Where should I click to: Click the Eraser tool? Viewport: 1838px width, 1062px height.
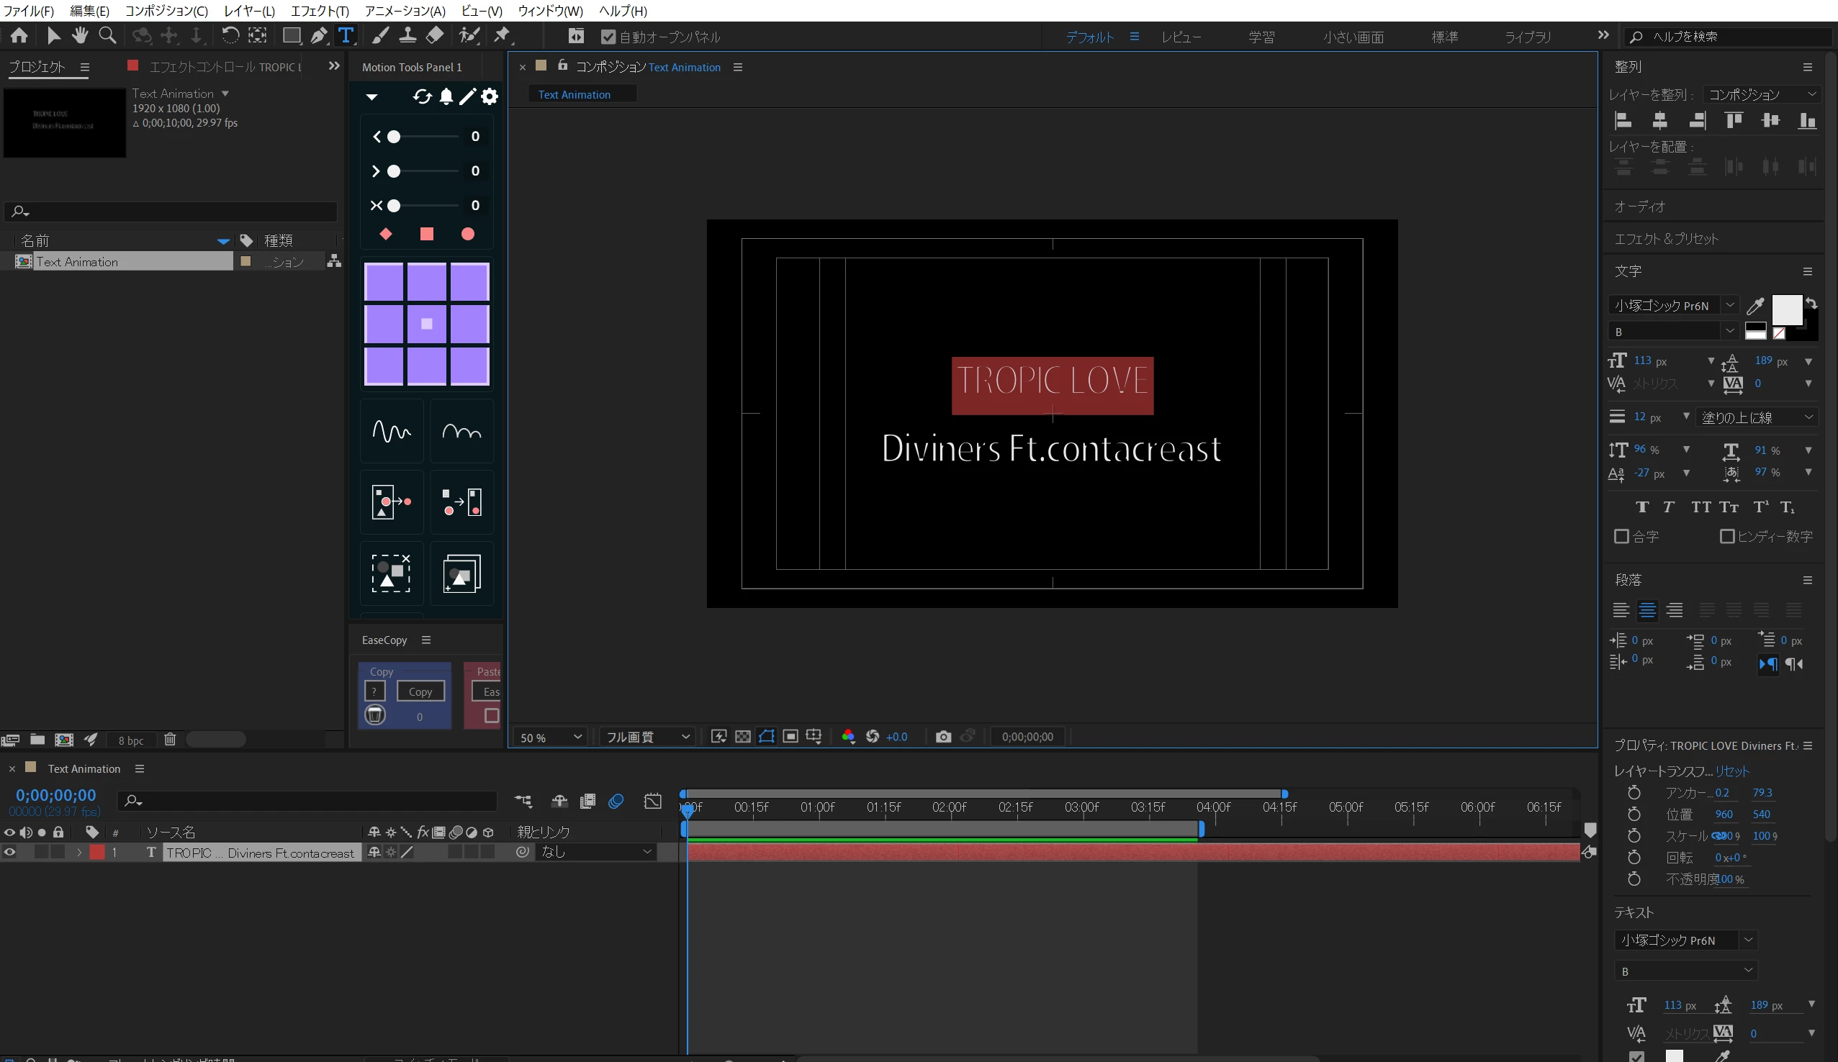[x=435, y=36]
